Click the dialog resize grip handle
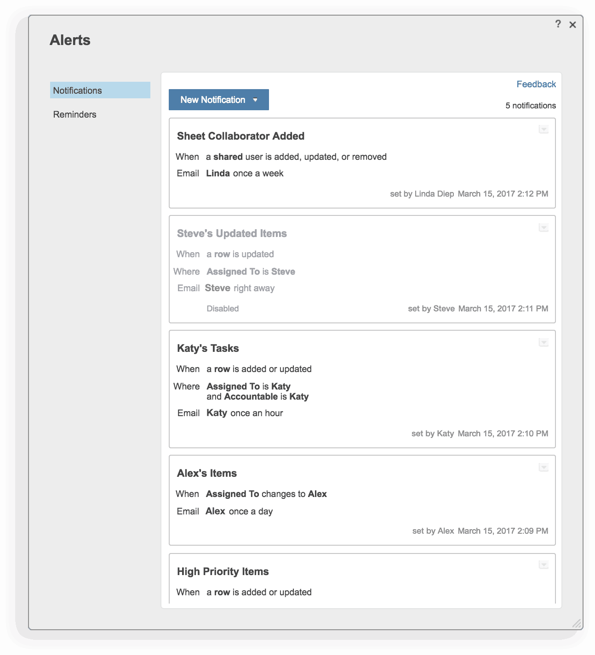This screenshot has height=655, width=595. 577,623
